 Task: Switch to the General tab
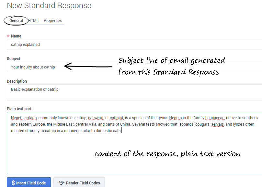16,21
